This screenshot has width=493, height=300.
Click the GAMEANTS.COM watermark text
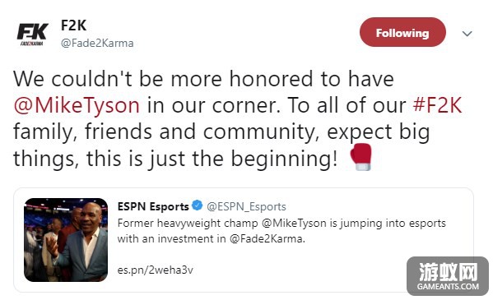[x=448, y=287]
